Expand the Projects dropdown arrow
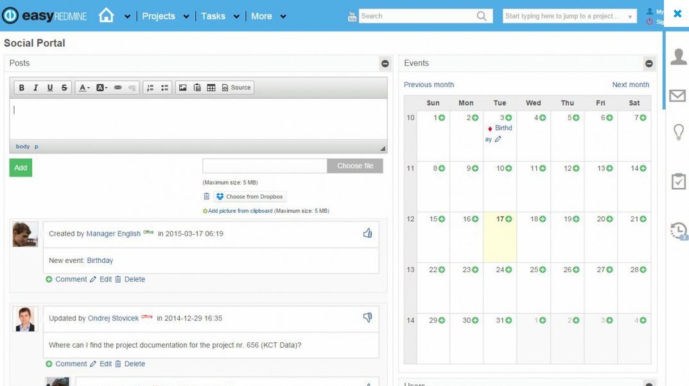 (186, 17)
